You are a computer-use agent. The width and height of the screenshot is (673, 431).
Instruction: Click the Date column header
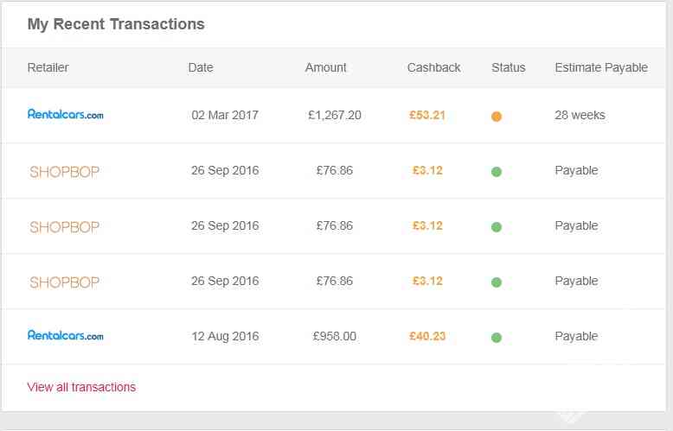point(201,67)
